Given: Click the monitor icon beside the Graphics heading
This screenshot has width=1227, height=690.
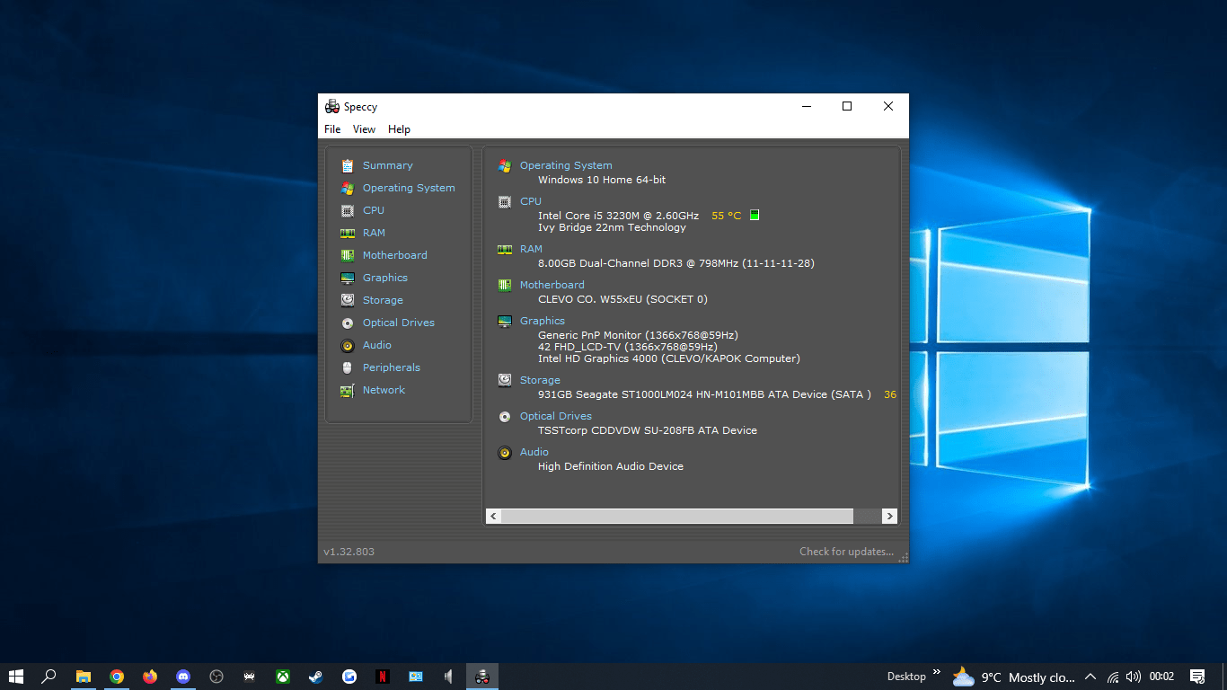Looking at the screenshot, I should [505, 321].
